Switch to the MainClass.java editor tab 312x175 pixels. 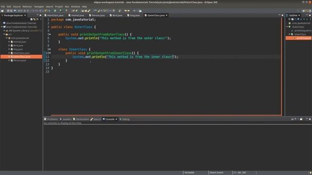pyautogui.click(x=54, y=15)
